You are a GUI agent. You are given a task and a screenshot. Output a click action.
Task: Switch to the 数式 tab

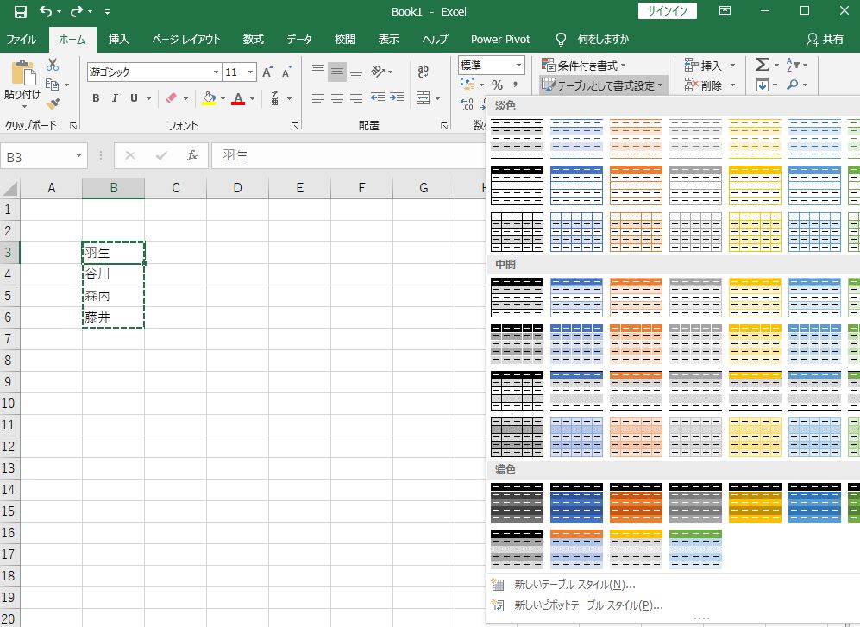[254, 39]
